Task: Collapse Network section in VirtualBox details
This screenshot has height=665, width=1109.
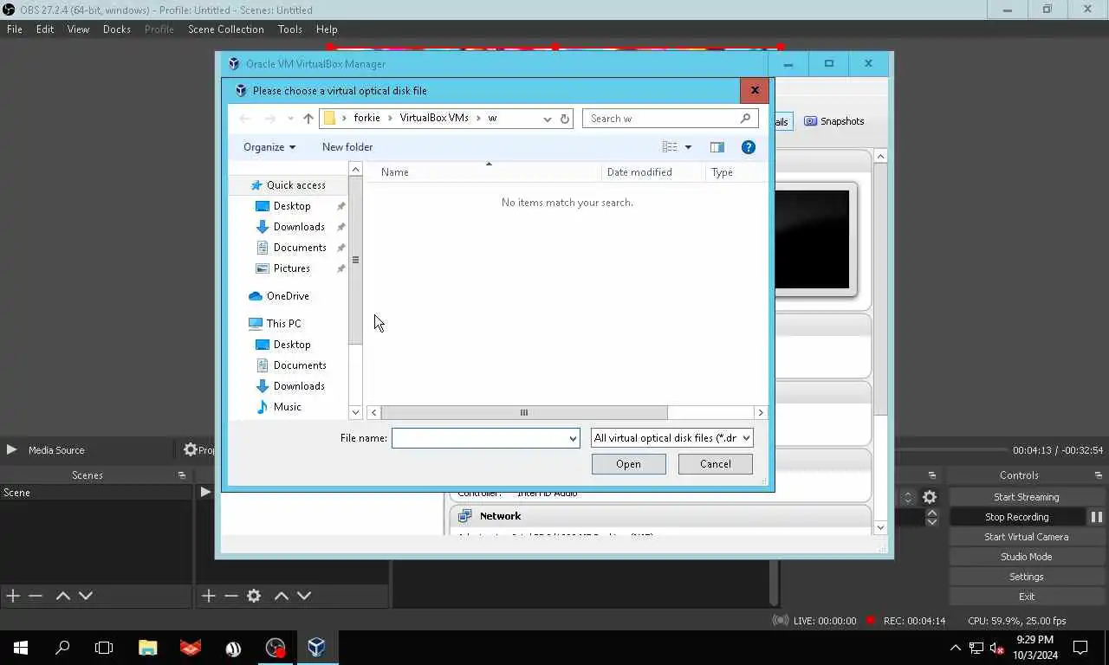Action: coord(500,516)
